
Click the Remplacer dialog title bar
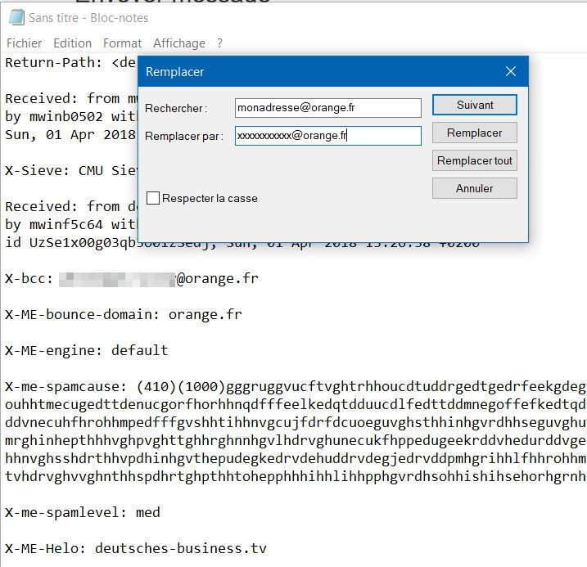(318, 71)
